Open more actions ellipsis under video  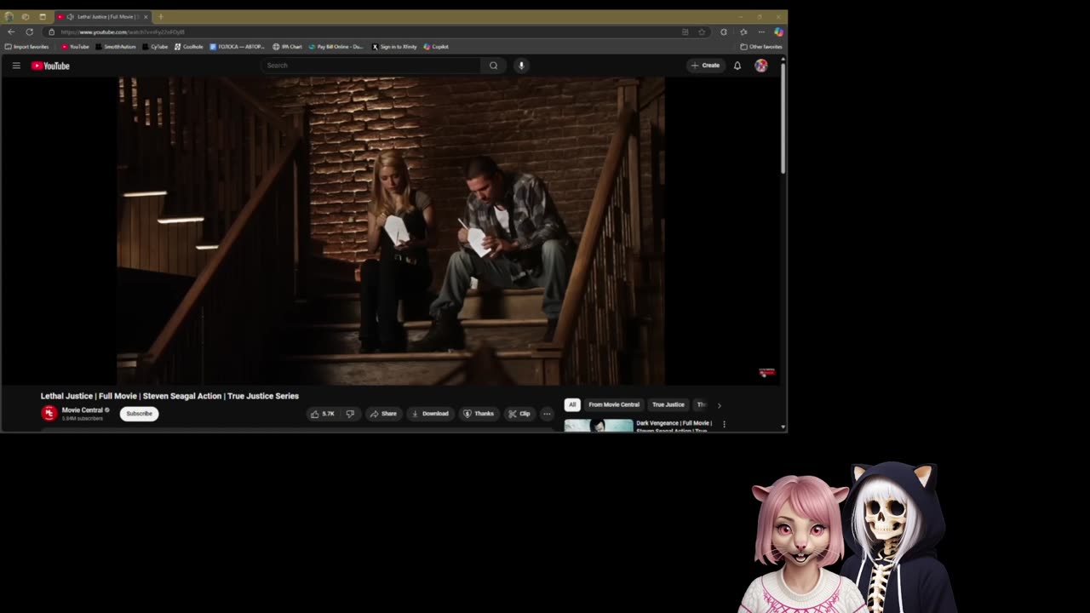point(547,414)
